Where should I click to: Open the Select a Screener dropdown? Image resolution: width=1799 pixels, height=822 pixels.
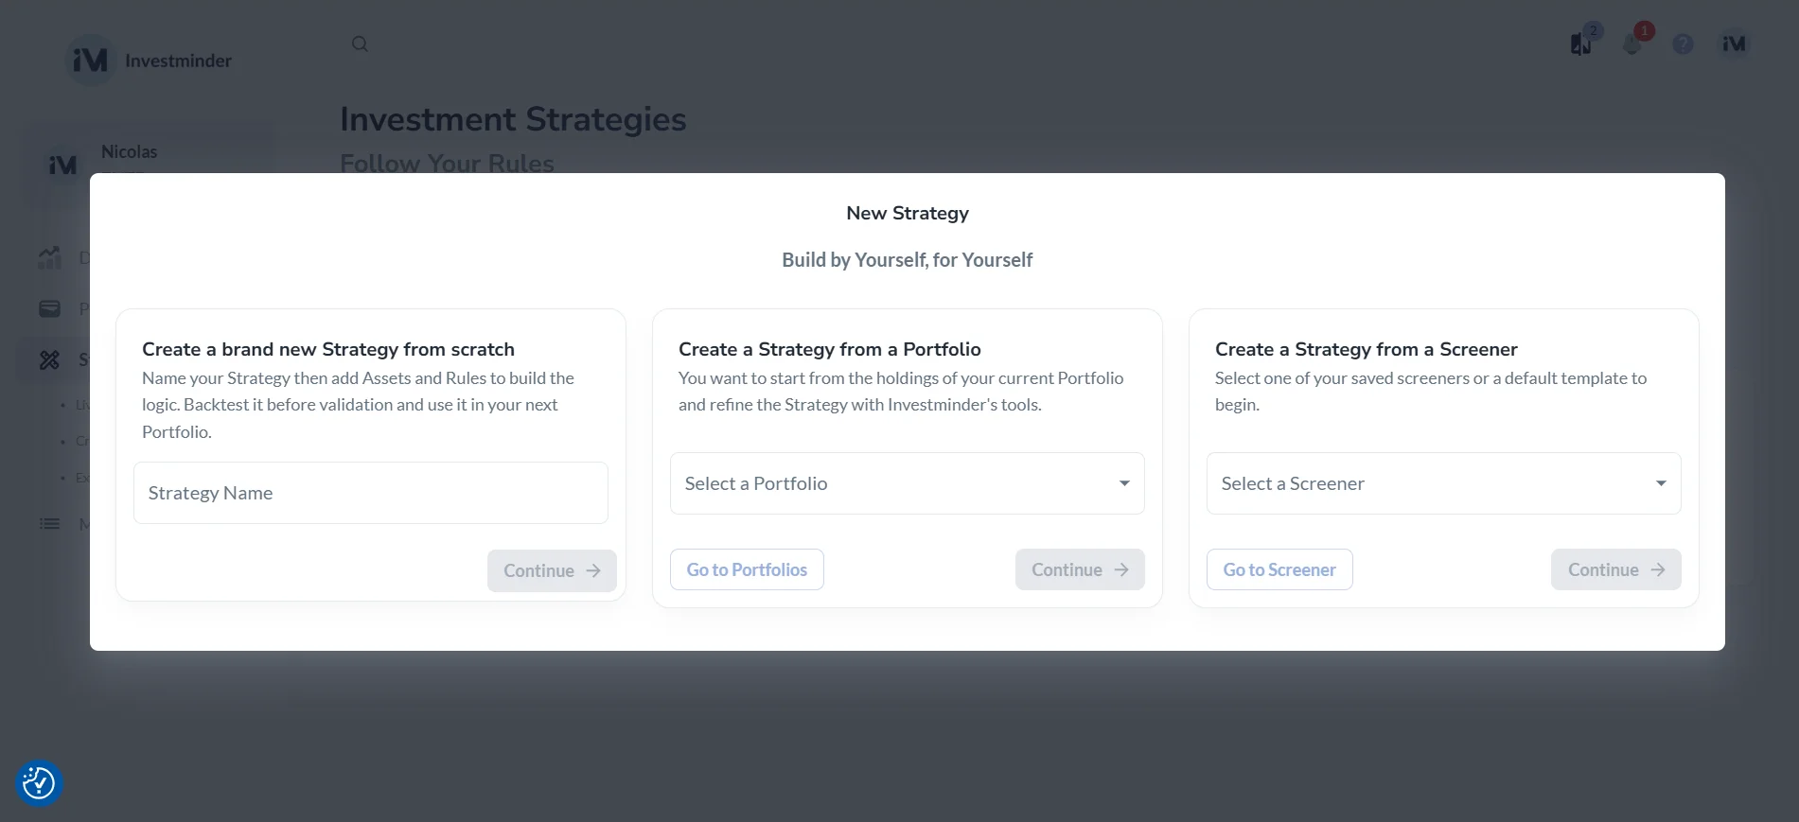tap(1442, 483)
